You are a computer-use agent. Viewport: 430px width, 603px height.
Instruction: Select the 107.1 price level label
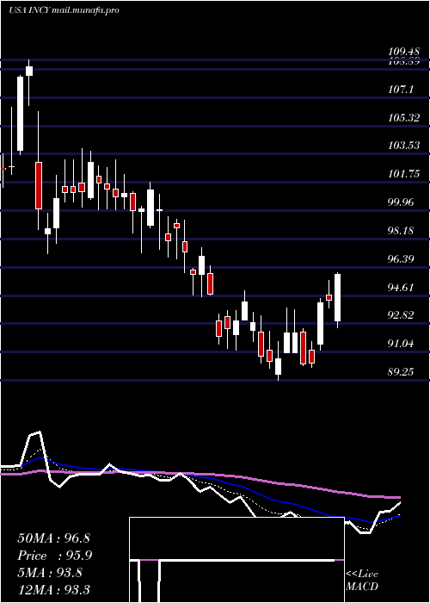click(x=401, y=90)
